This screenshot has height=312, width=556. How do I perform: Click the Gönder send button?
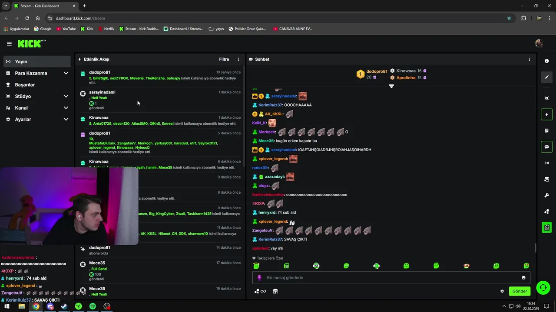[520, 291]
